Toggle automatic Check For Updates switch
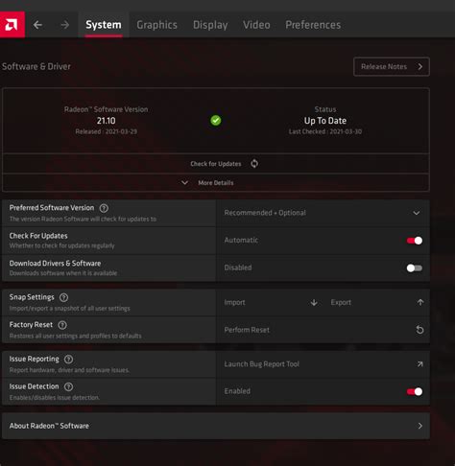This screenshot has height=466, width=455. (x=415, y=241)
